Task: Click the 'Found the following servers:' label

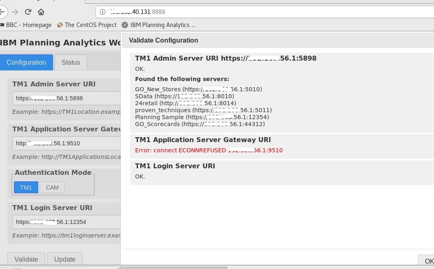Action: [182, 79]
